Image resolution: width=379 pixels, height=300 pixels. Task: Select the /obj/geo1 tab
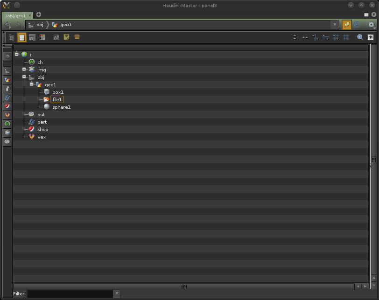(15, 16)
